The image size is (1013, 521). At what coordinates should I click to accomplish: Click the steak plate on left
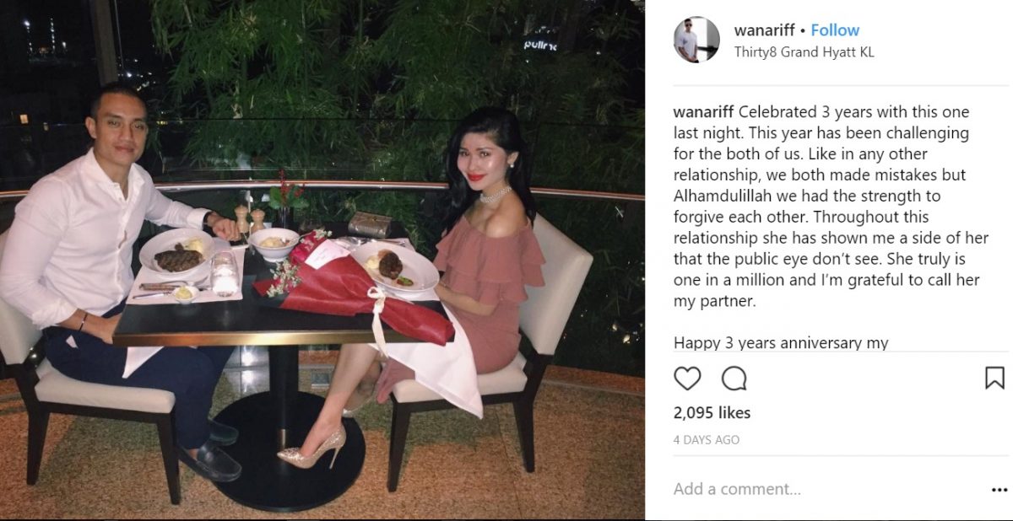tap(176, 252)
